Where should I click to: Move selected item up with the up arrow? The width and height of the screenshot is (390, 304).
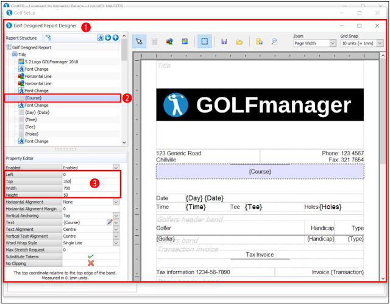tap(115, 38)
